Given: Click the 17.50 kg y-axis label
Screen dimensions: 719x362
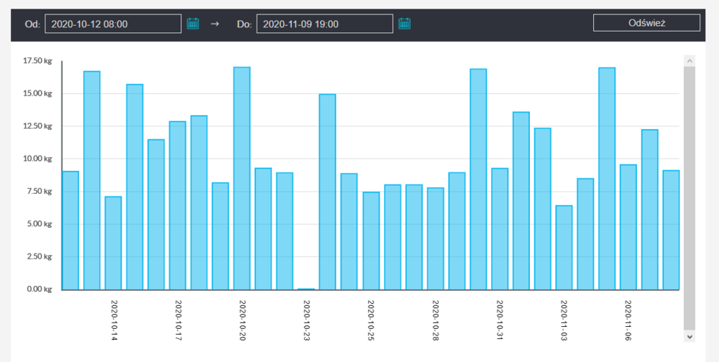Looking at the screenshot, I should tap(38, 61).
